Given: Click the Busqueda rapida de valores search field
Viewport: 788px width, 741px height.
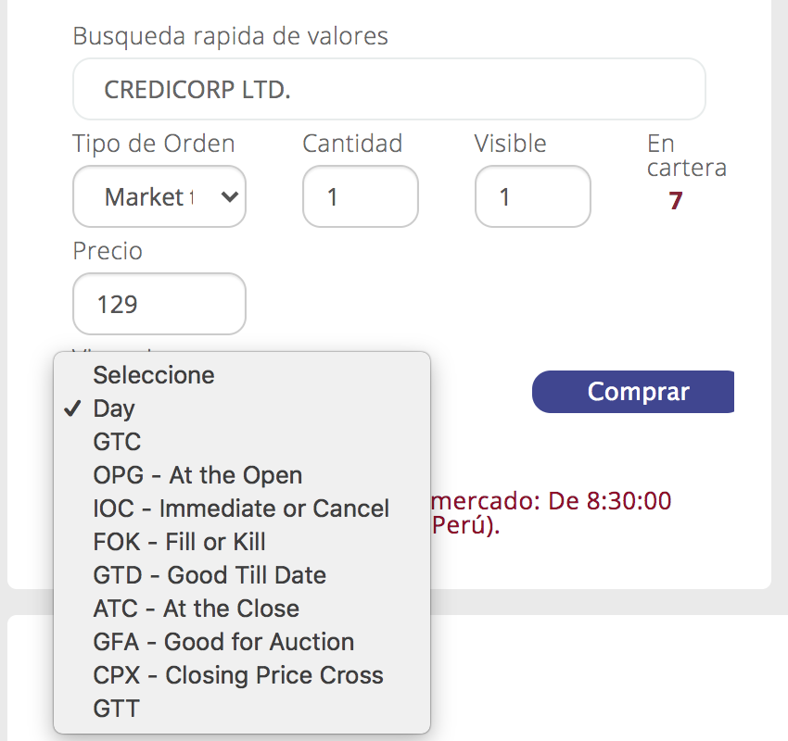Looking at the screenshot, I should tap(389, 89).
